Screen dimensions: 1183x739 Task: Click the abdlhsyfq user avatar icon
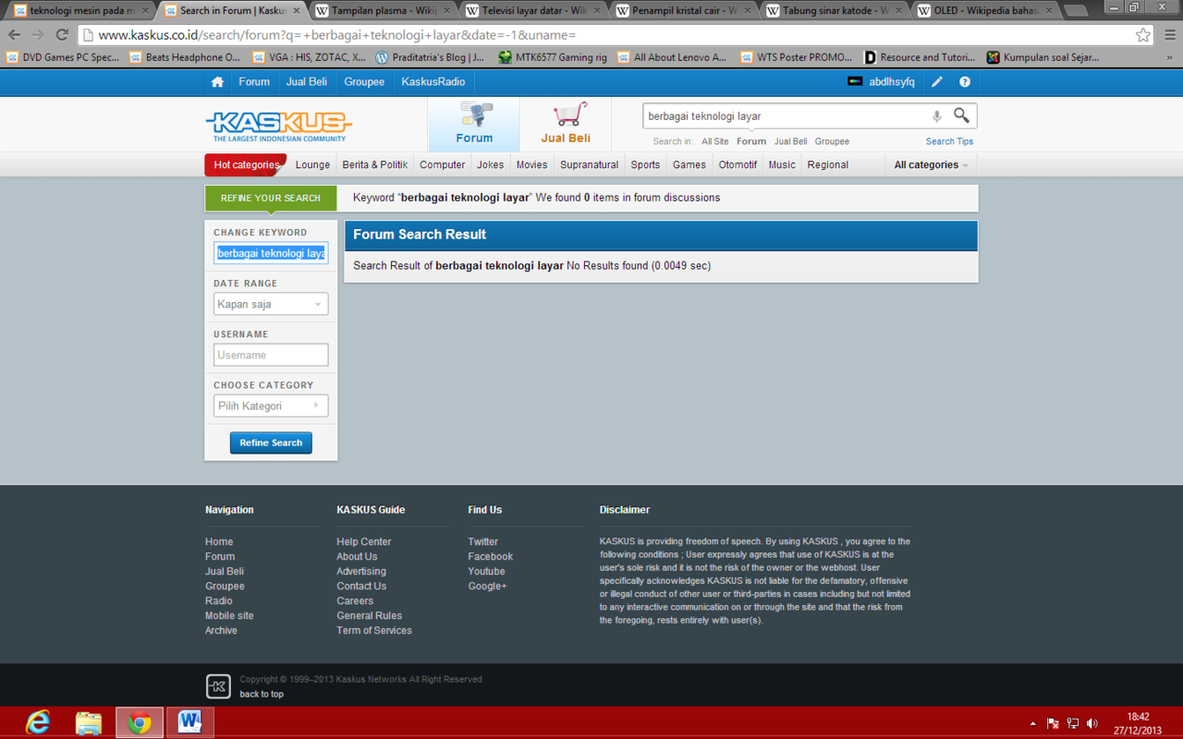point(855,81)
